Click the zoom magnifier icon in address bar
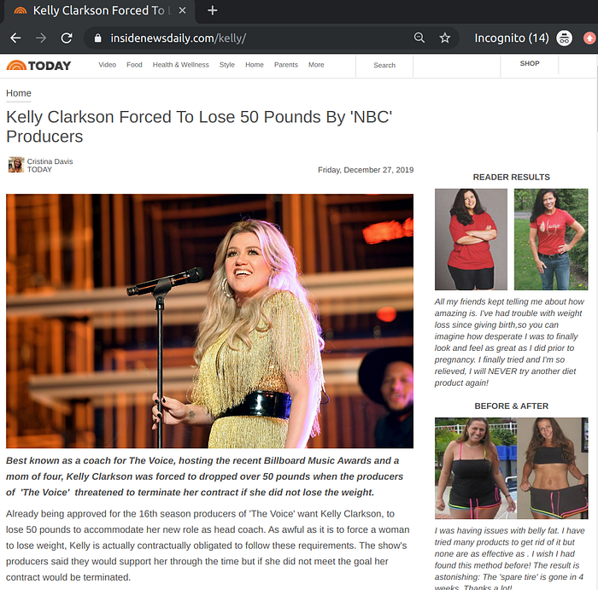 tap(419, 38)
